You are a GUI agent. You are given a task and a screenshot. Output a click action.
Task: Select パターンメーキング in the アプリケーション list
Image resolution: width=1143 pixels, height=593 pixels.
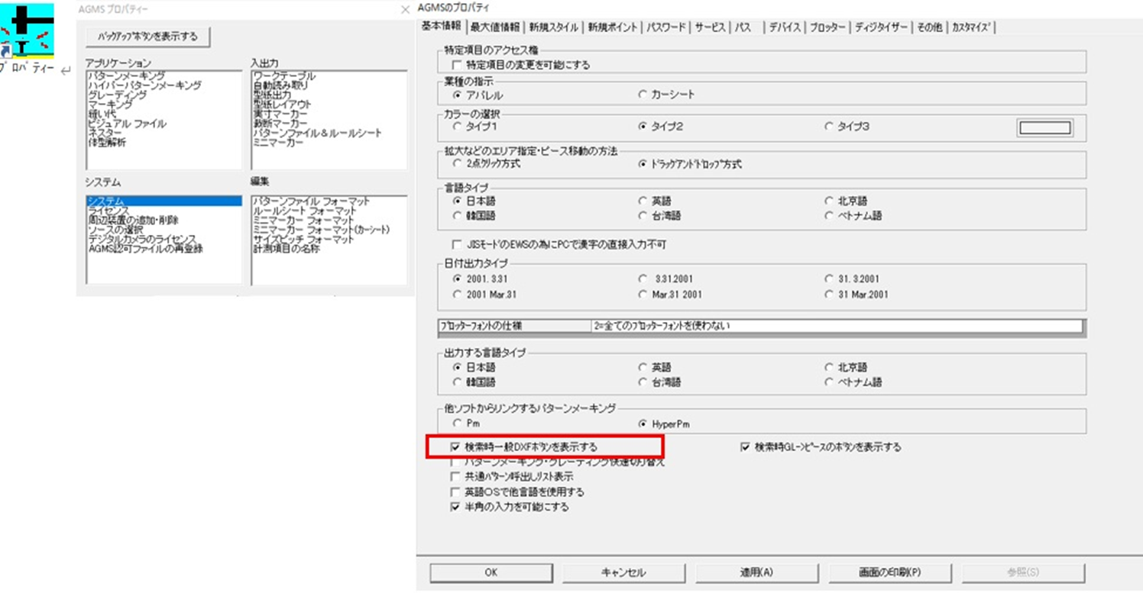point(126,76)
